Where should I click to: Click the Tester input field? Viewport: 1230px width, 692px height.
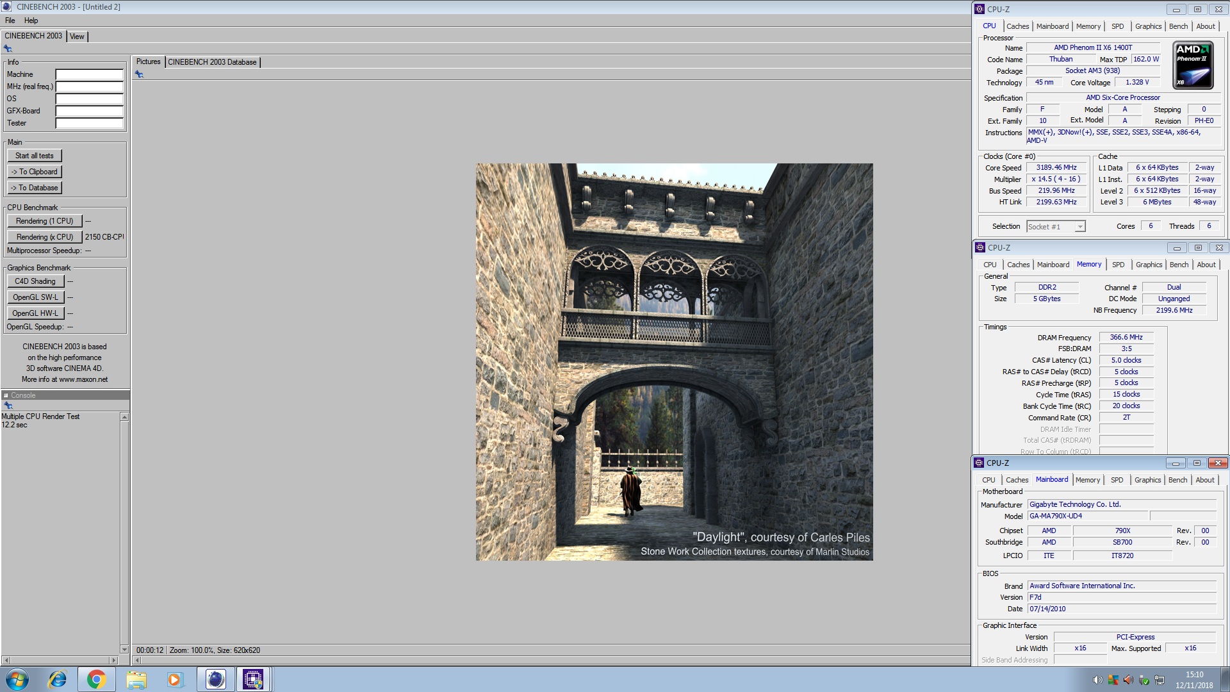pos(89,123)
